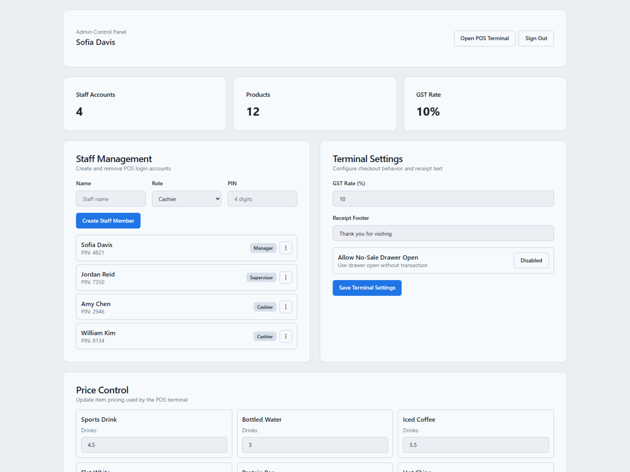Click the GST Rate (%) input field
630x472 pixels.
pyautogui.click(x=443, y=199)
